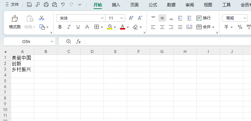This screenshot has width=251, height=121.
Task: Open Print Preview icon
Action: 55,5
